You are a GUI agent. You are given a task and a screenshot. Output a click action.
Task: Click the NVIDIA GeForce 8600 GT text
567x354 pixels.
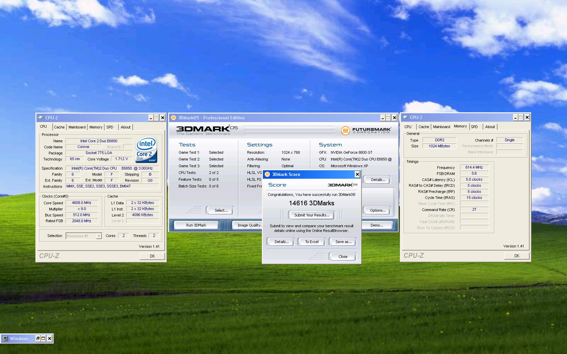point(351,153)
